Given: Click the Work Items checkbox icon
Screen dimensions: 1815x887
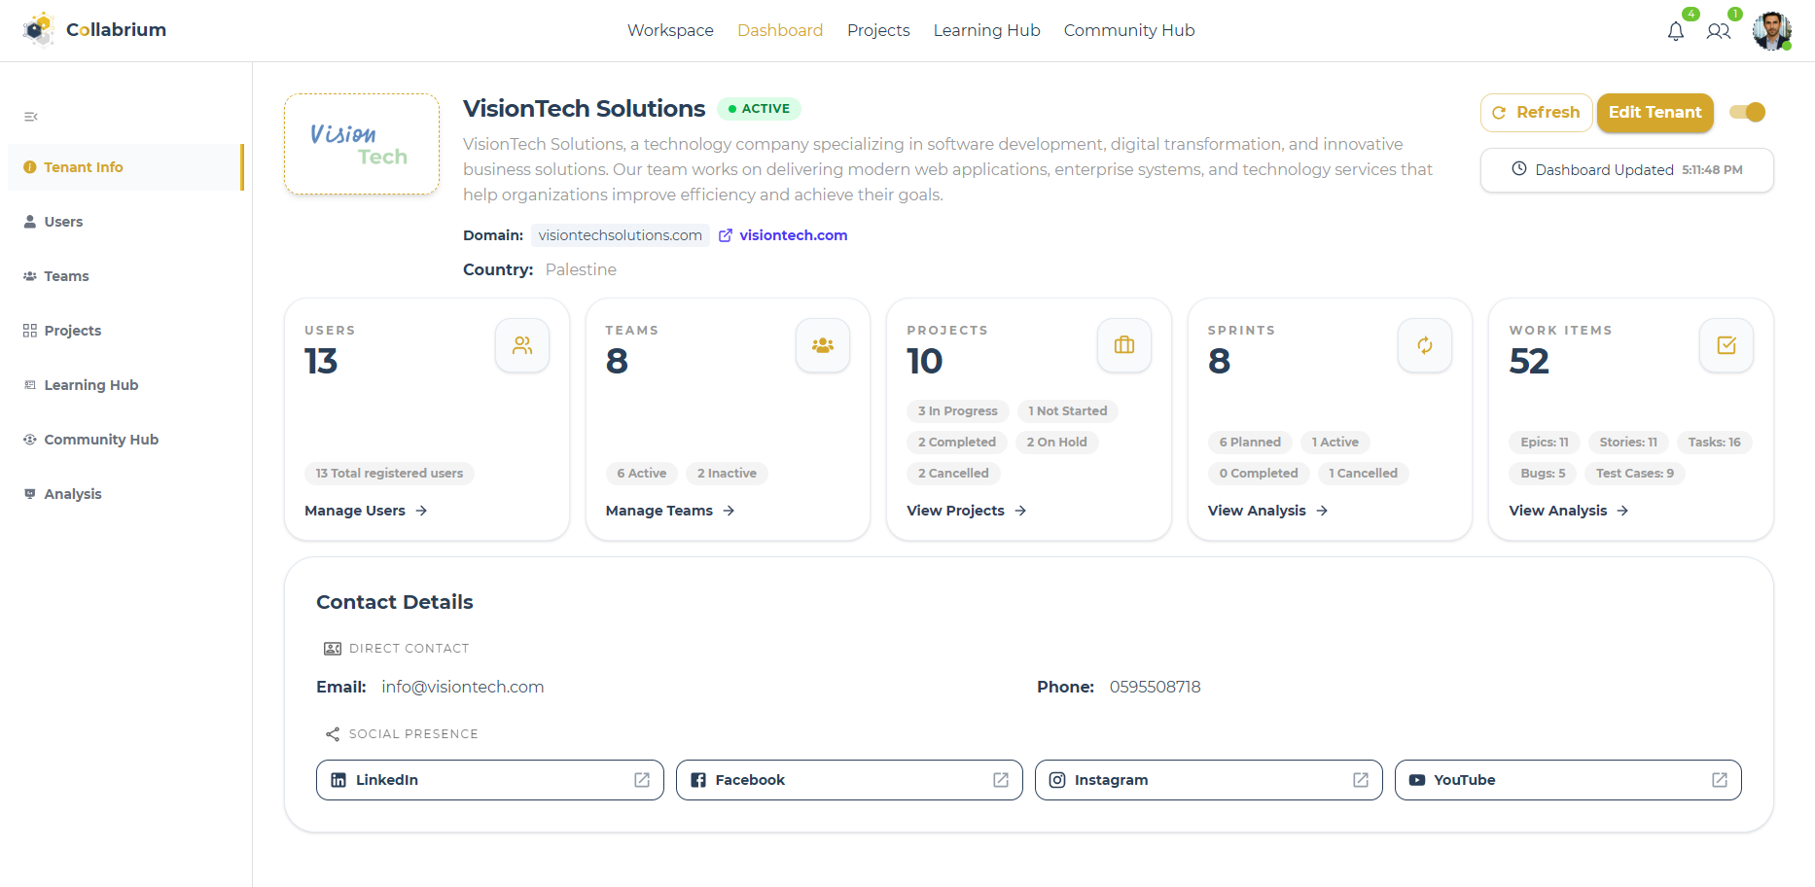Looking at the screenshot, I should click(1726, 345).
